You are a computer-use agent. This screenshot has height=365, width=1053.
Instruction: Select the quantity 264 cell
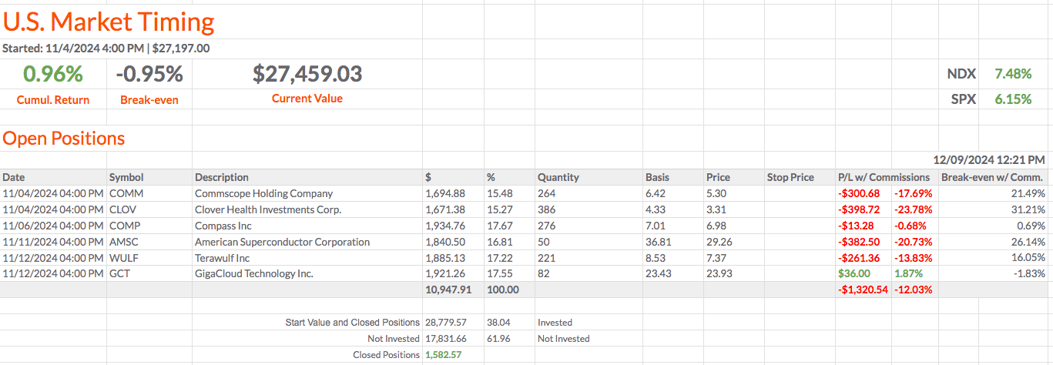click(x=546, y=193)
